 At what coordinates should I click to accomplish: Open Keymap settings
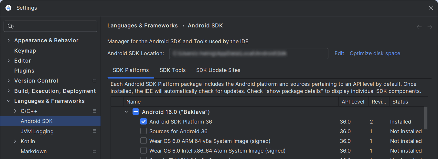(25, 51)
